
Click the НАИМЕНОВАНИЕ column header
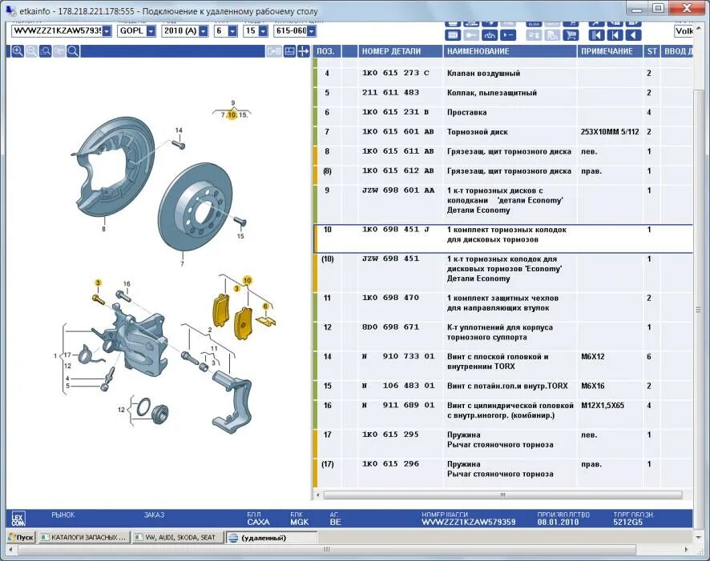pos(510,51)
